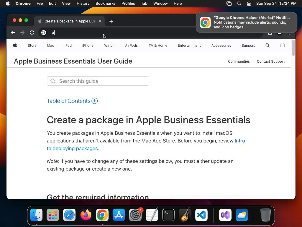
Task: Open the View menu
Action: click(66, 3)
